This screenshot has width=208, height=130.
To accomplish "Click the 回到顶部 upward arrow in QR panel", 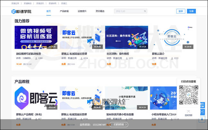I will pos(188,111).
